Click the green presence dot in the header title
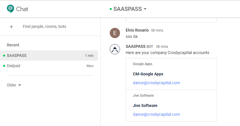The height and width of the screenshot is (126, 240). point(111,9)
